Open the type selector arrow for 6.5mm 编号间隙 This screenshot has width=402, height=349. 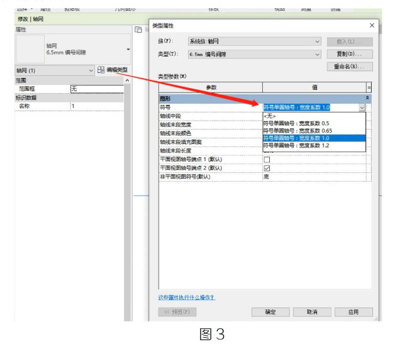(128, 49)
